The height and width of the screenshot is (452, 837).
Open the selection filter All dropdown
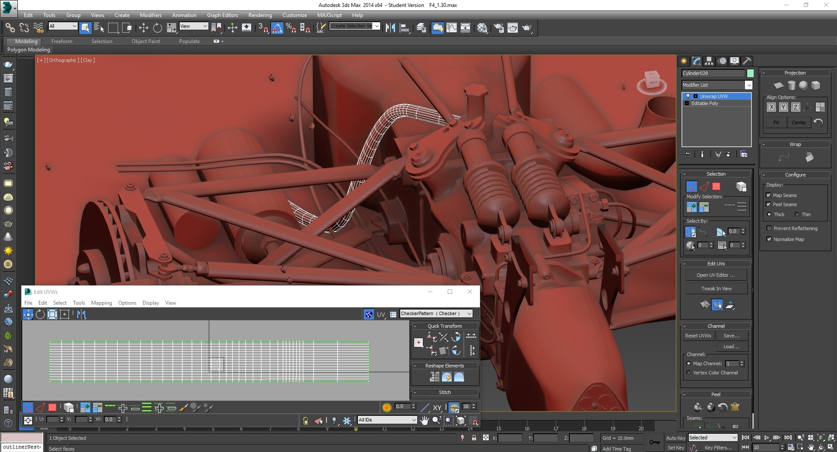tap(63, 26)
